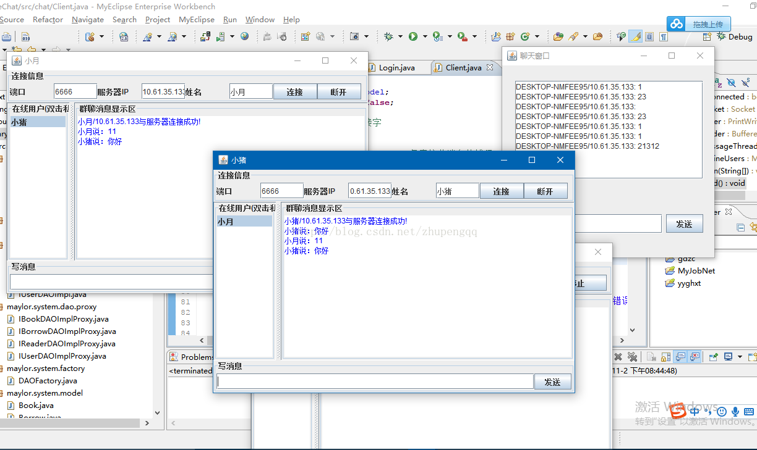The image size is (757, 450).
Task: Toggle block selection mode button
Action: [x=649, y=36]
